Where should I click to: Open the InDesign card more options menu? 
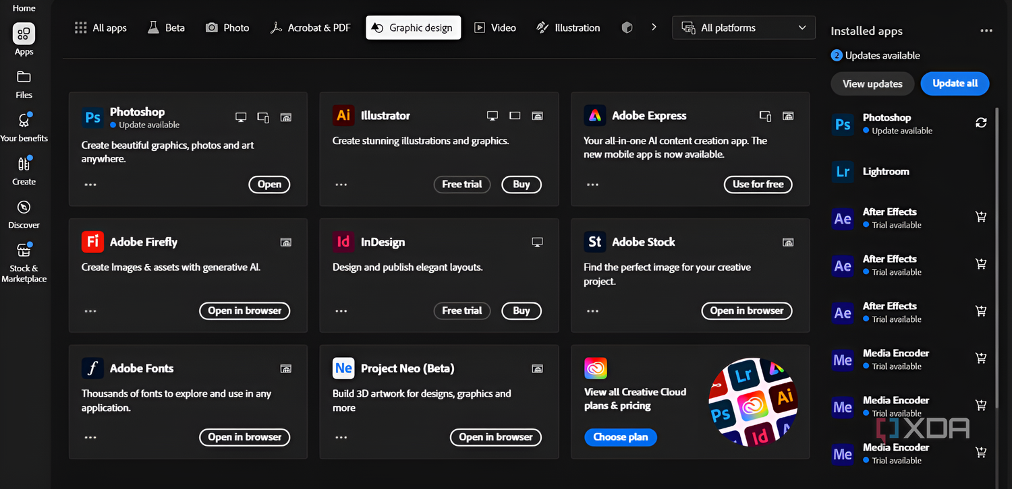[x=341, y=311]
